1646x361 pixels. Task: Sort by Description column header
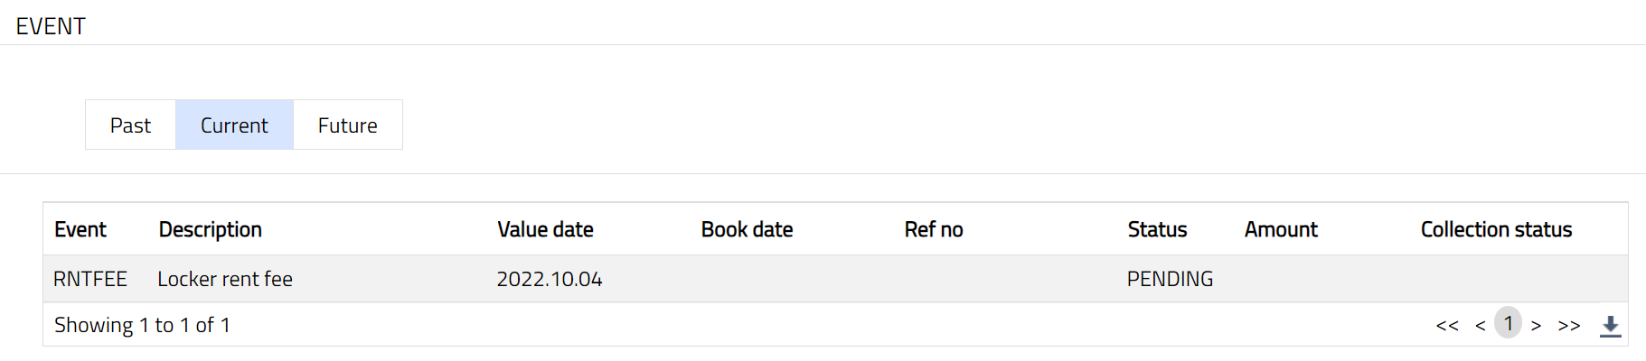click(211, 230)
